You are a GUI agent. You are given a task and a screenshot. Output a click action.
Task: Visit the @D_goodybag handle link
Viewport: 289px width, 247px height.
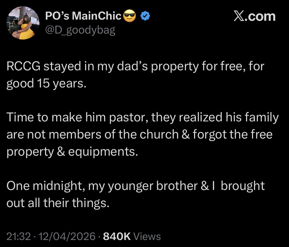(80, 31)
